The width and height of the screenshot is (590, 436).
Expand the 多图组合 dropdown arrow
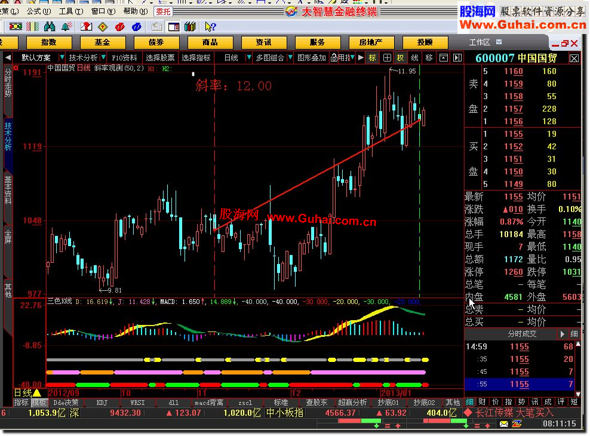click(x=290, y=57)
